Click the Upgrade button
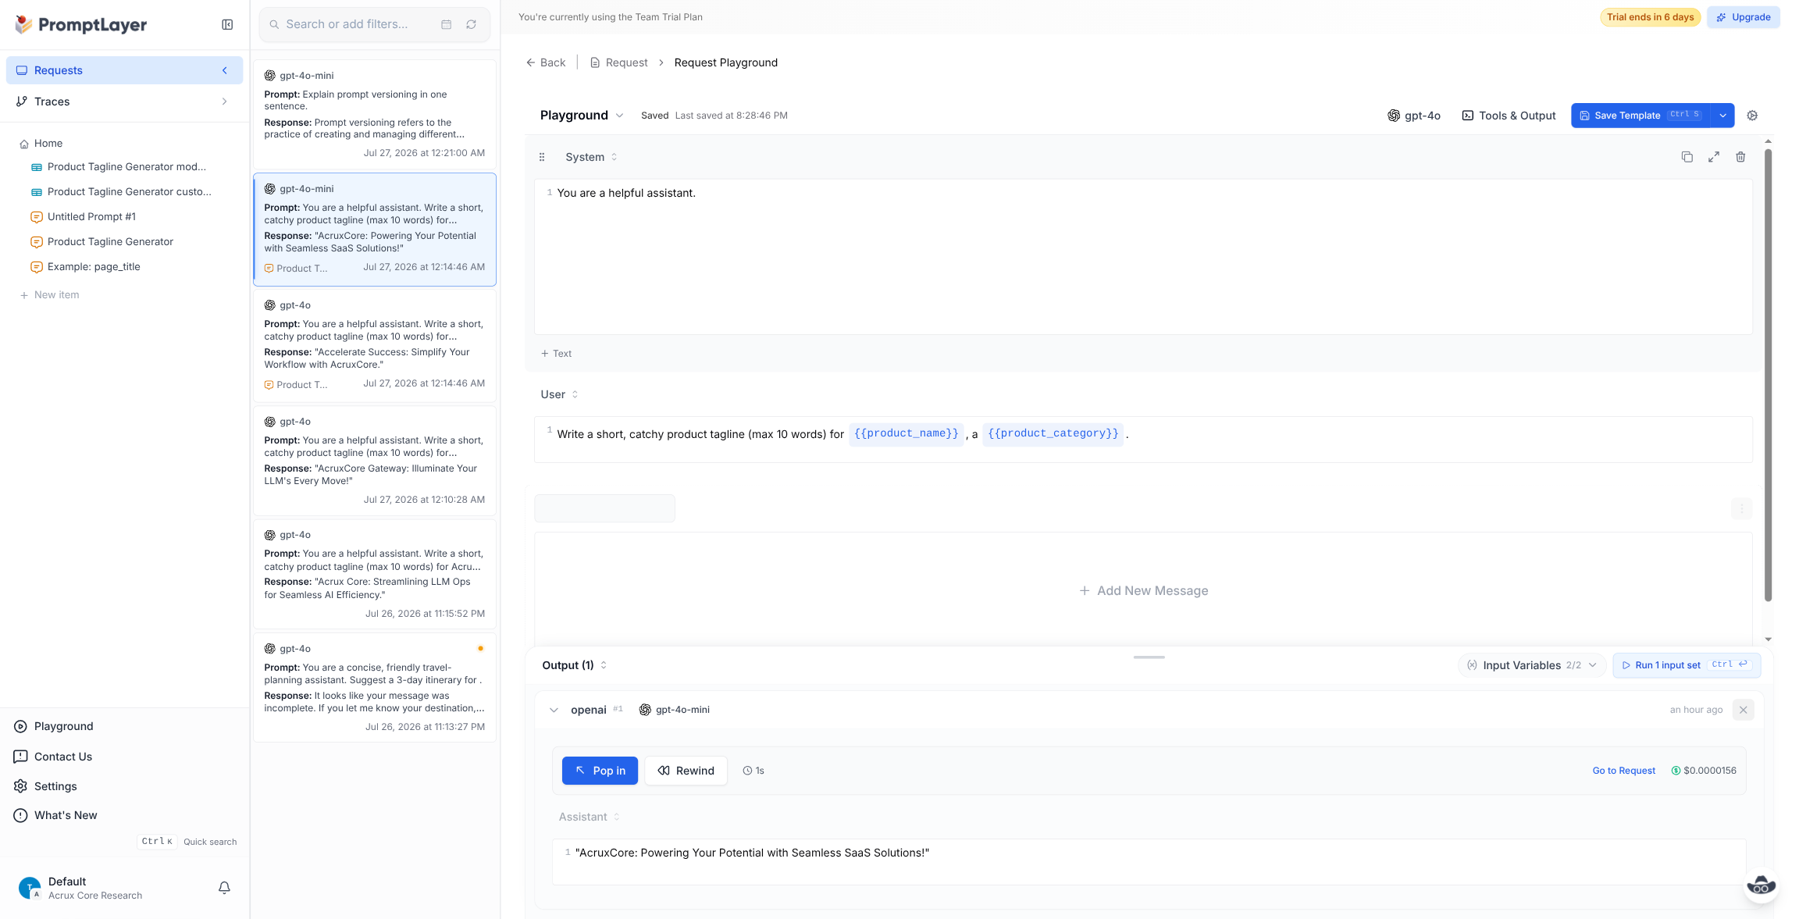The image size is (1799, 919). pyautogui.click(x=1743, y=17)
